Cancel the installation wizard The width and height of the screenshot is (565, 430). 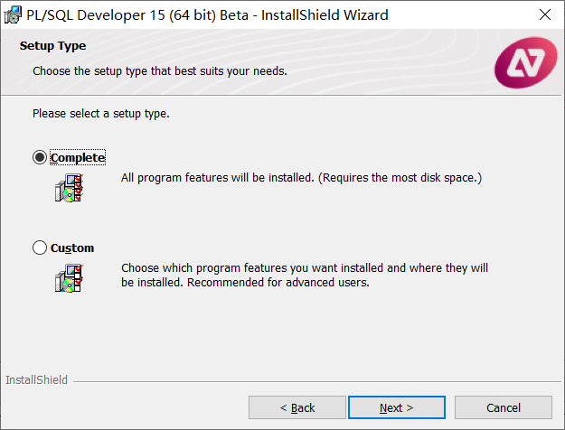coord(504,407)
